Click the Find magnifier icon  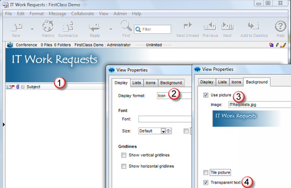(x=126, y=26)
